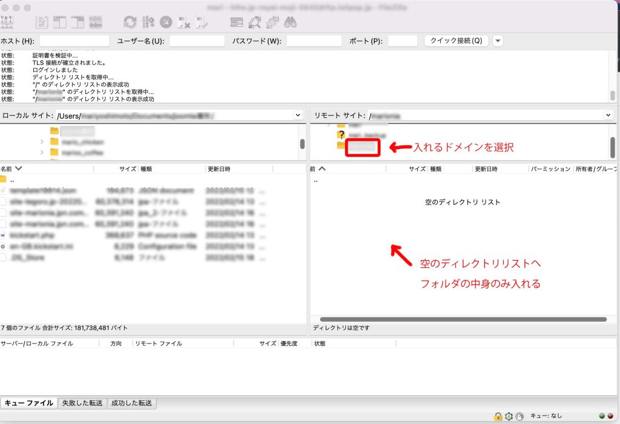620x424 pixels.
Task: Open the Site Manager icon
Action: pos(8,22)
